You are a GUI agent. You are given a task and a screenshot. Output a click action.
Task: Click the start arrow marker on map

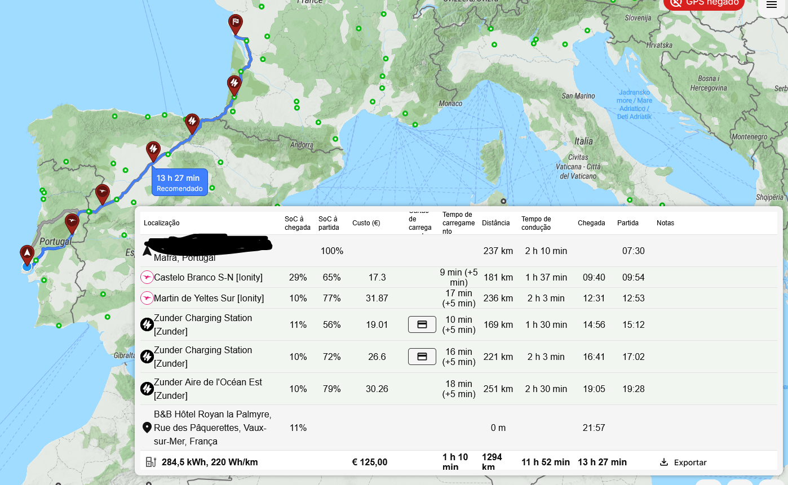(x=26, y=253)
